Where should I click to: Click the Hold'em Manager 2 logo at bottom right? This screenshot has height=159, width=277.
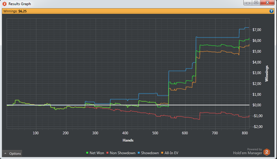click(x=267, y=152)
